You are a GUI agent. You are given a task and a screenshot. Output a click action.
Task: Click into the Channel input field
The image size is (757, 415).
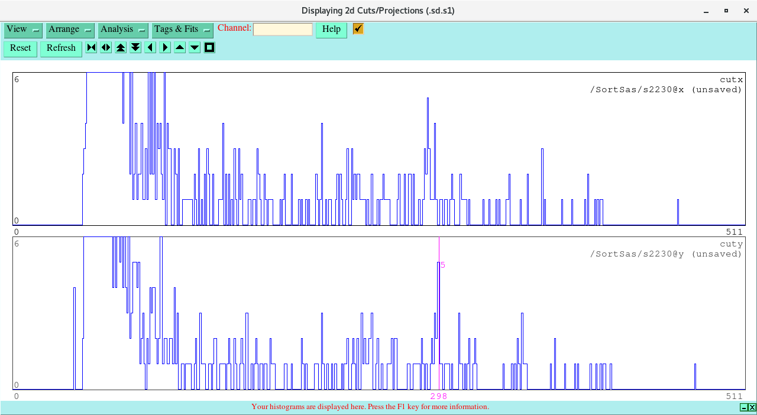283,30
